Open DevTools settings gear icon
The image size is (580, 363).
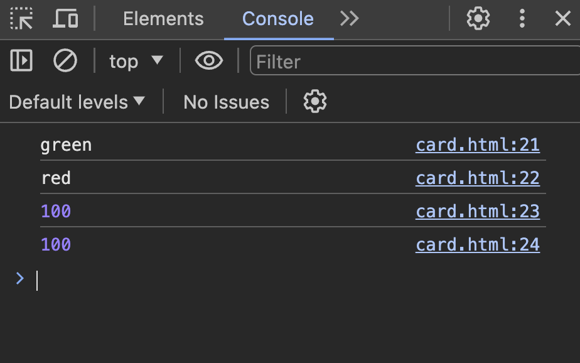478,19
